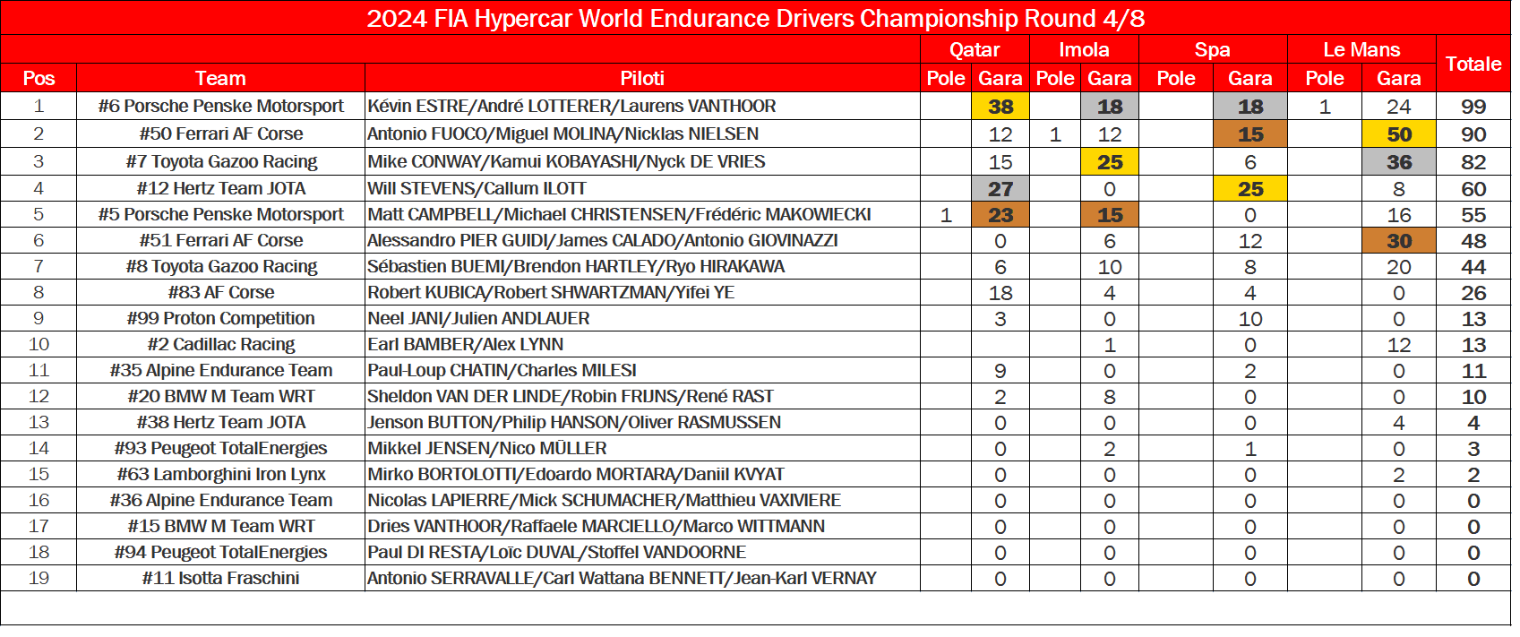This screenshot has height=637, width=1520.
Task: Click the '#50 Ferrari AF Corse' team cell
Action: click(220, 133)
